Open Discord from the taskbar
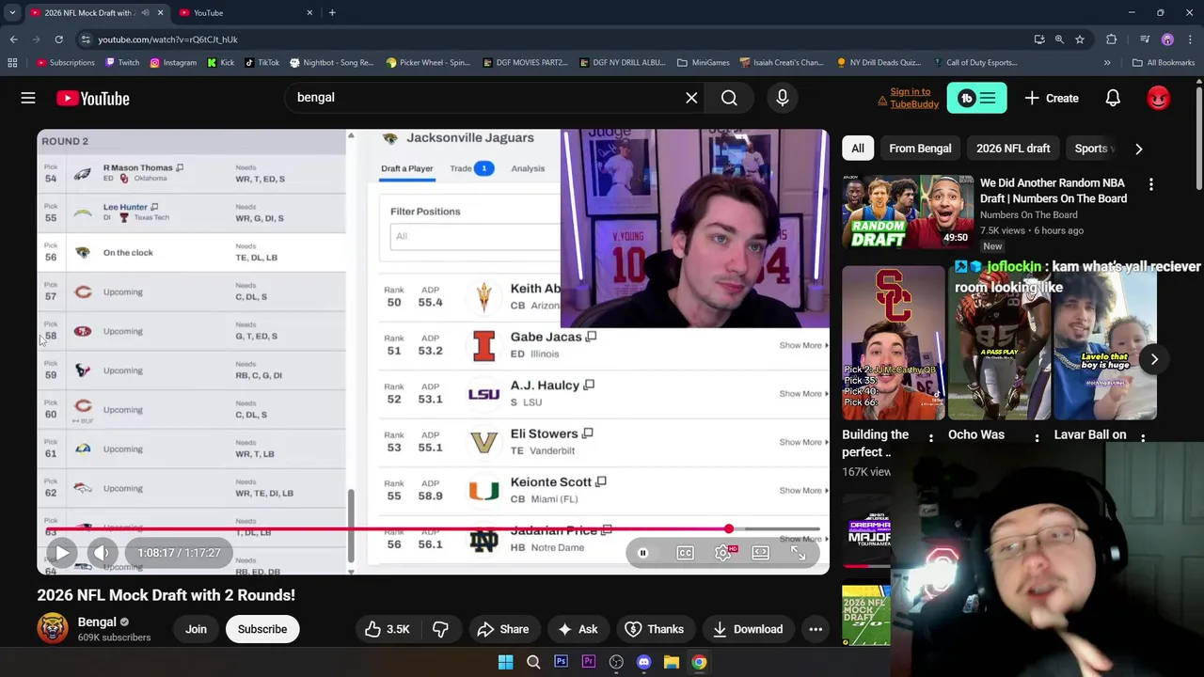This screenshot has width=1204, height=677. coord(643,662)
